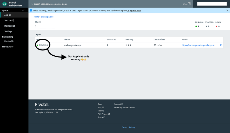This screenshot has height=133, width=230.
Task: Click external icon next to Status
Action: tap(104, 117)
